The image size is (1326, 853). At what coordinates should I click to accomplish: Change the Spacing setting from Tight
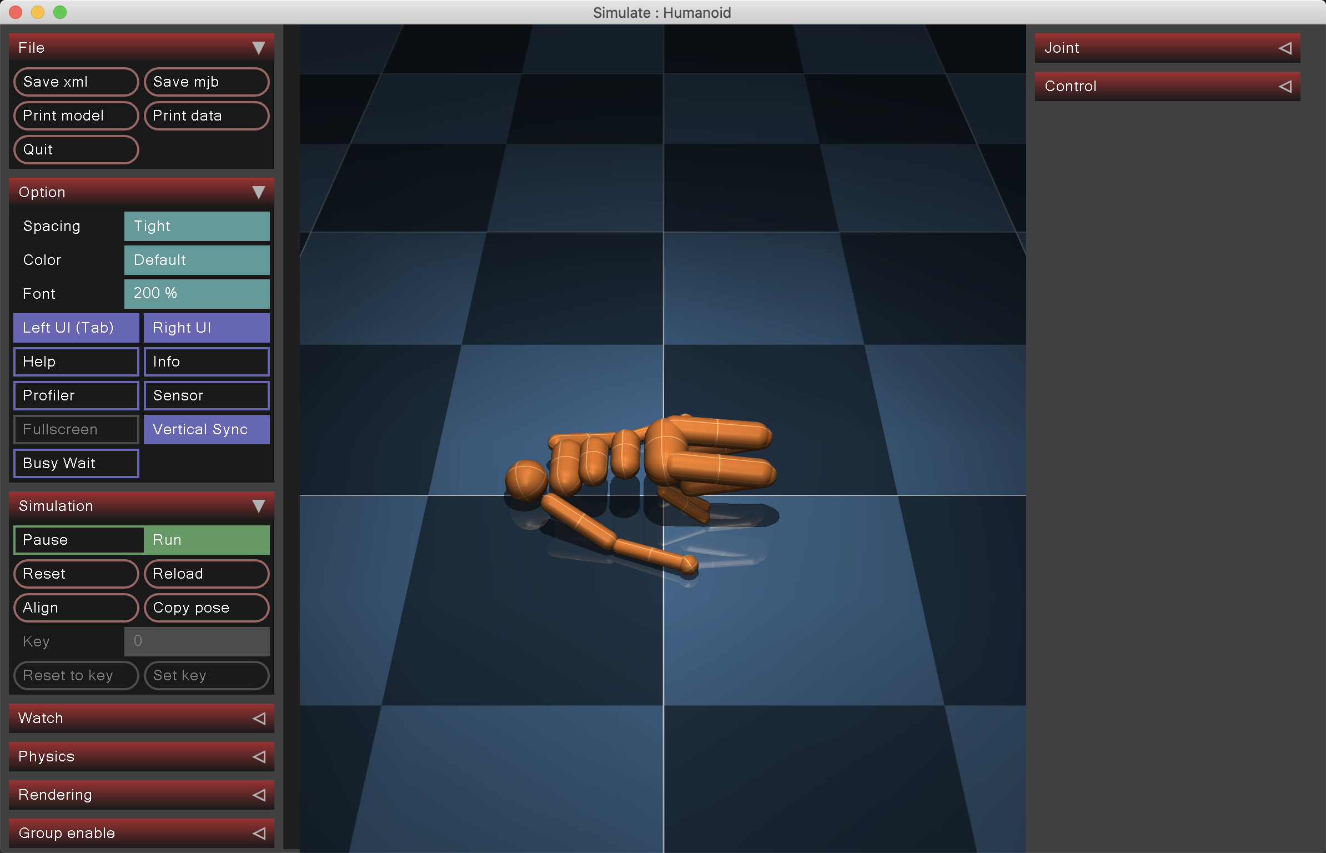[197, 226]
